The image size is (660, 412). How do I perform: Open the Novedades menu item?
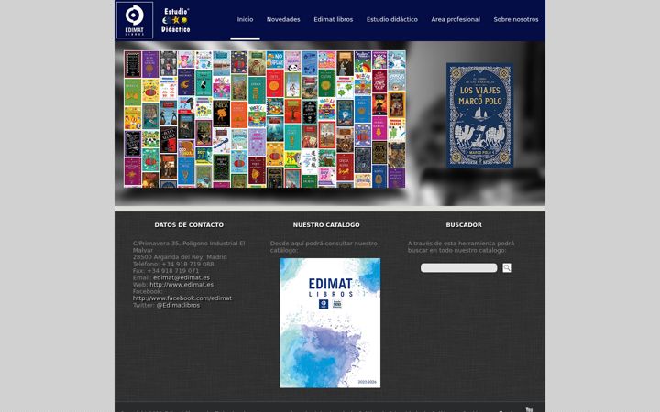pos(283,19)
